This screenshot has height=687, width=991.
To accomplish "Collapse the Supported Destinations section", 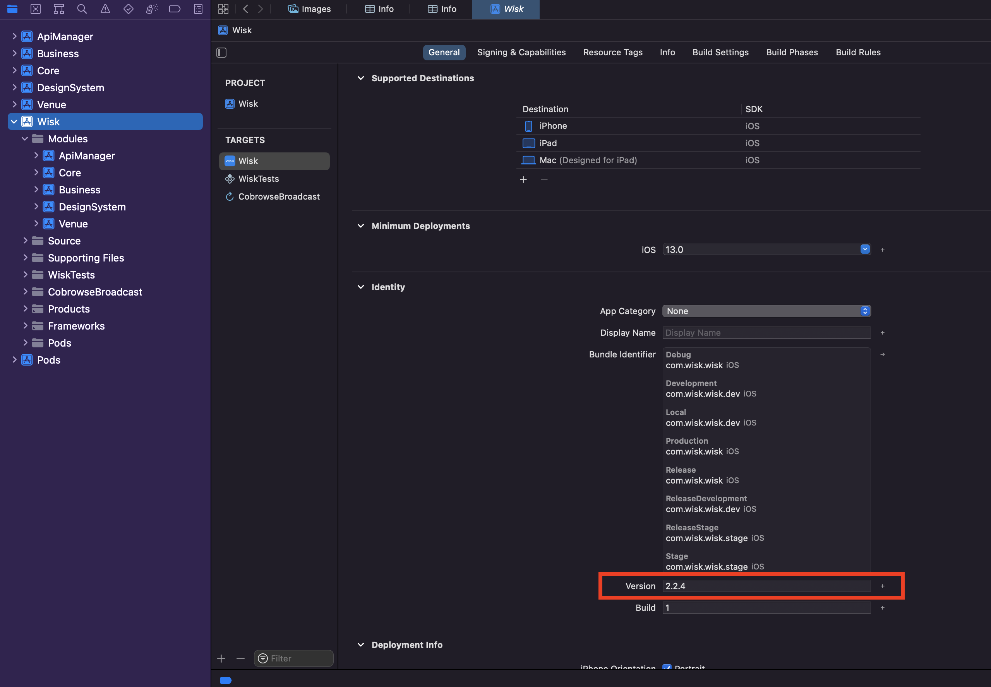I will [361, 78].
